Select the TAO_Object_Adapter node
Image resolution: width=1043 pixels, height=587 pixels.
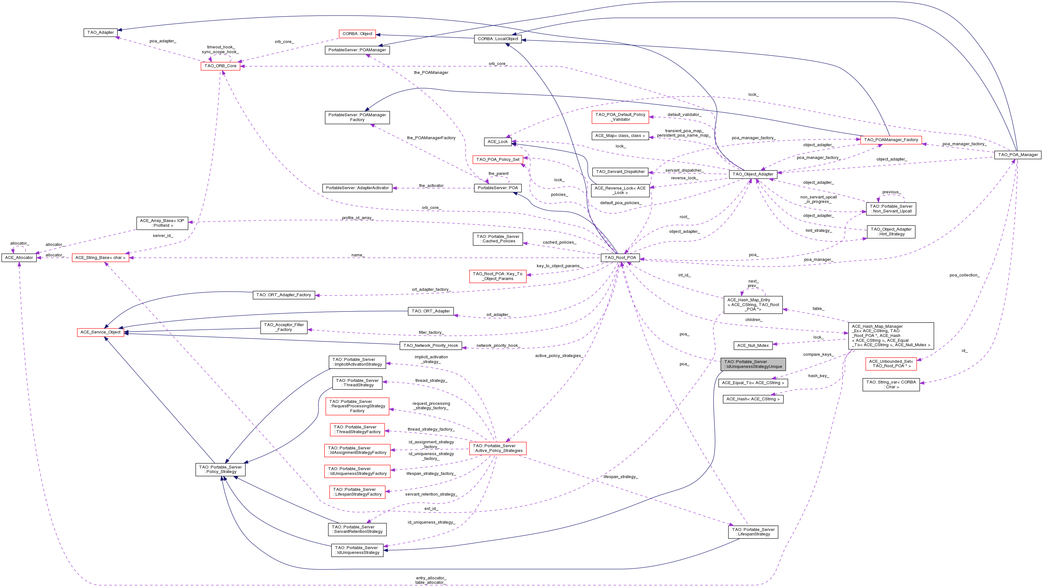click(x=753, y=174)
